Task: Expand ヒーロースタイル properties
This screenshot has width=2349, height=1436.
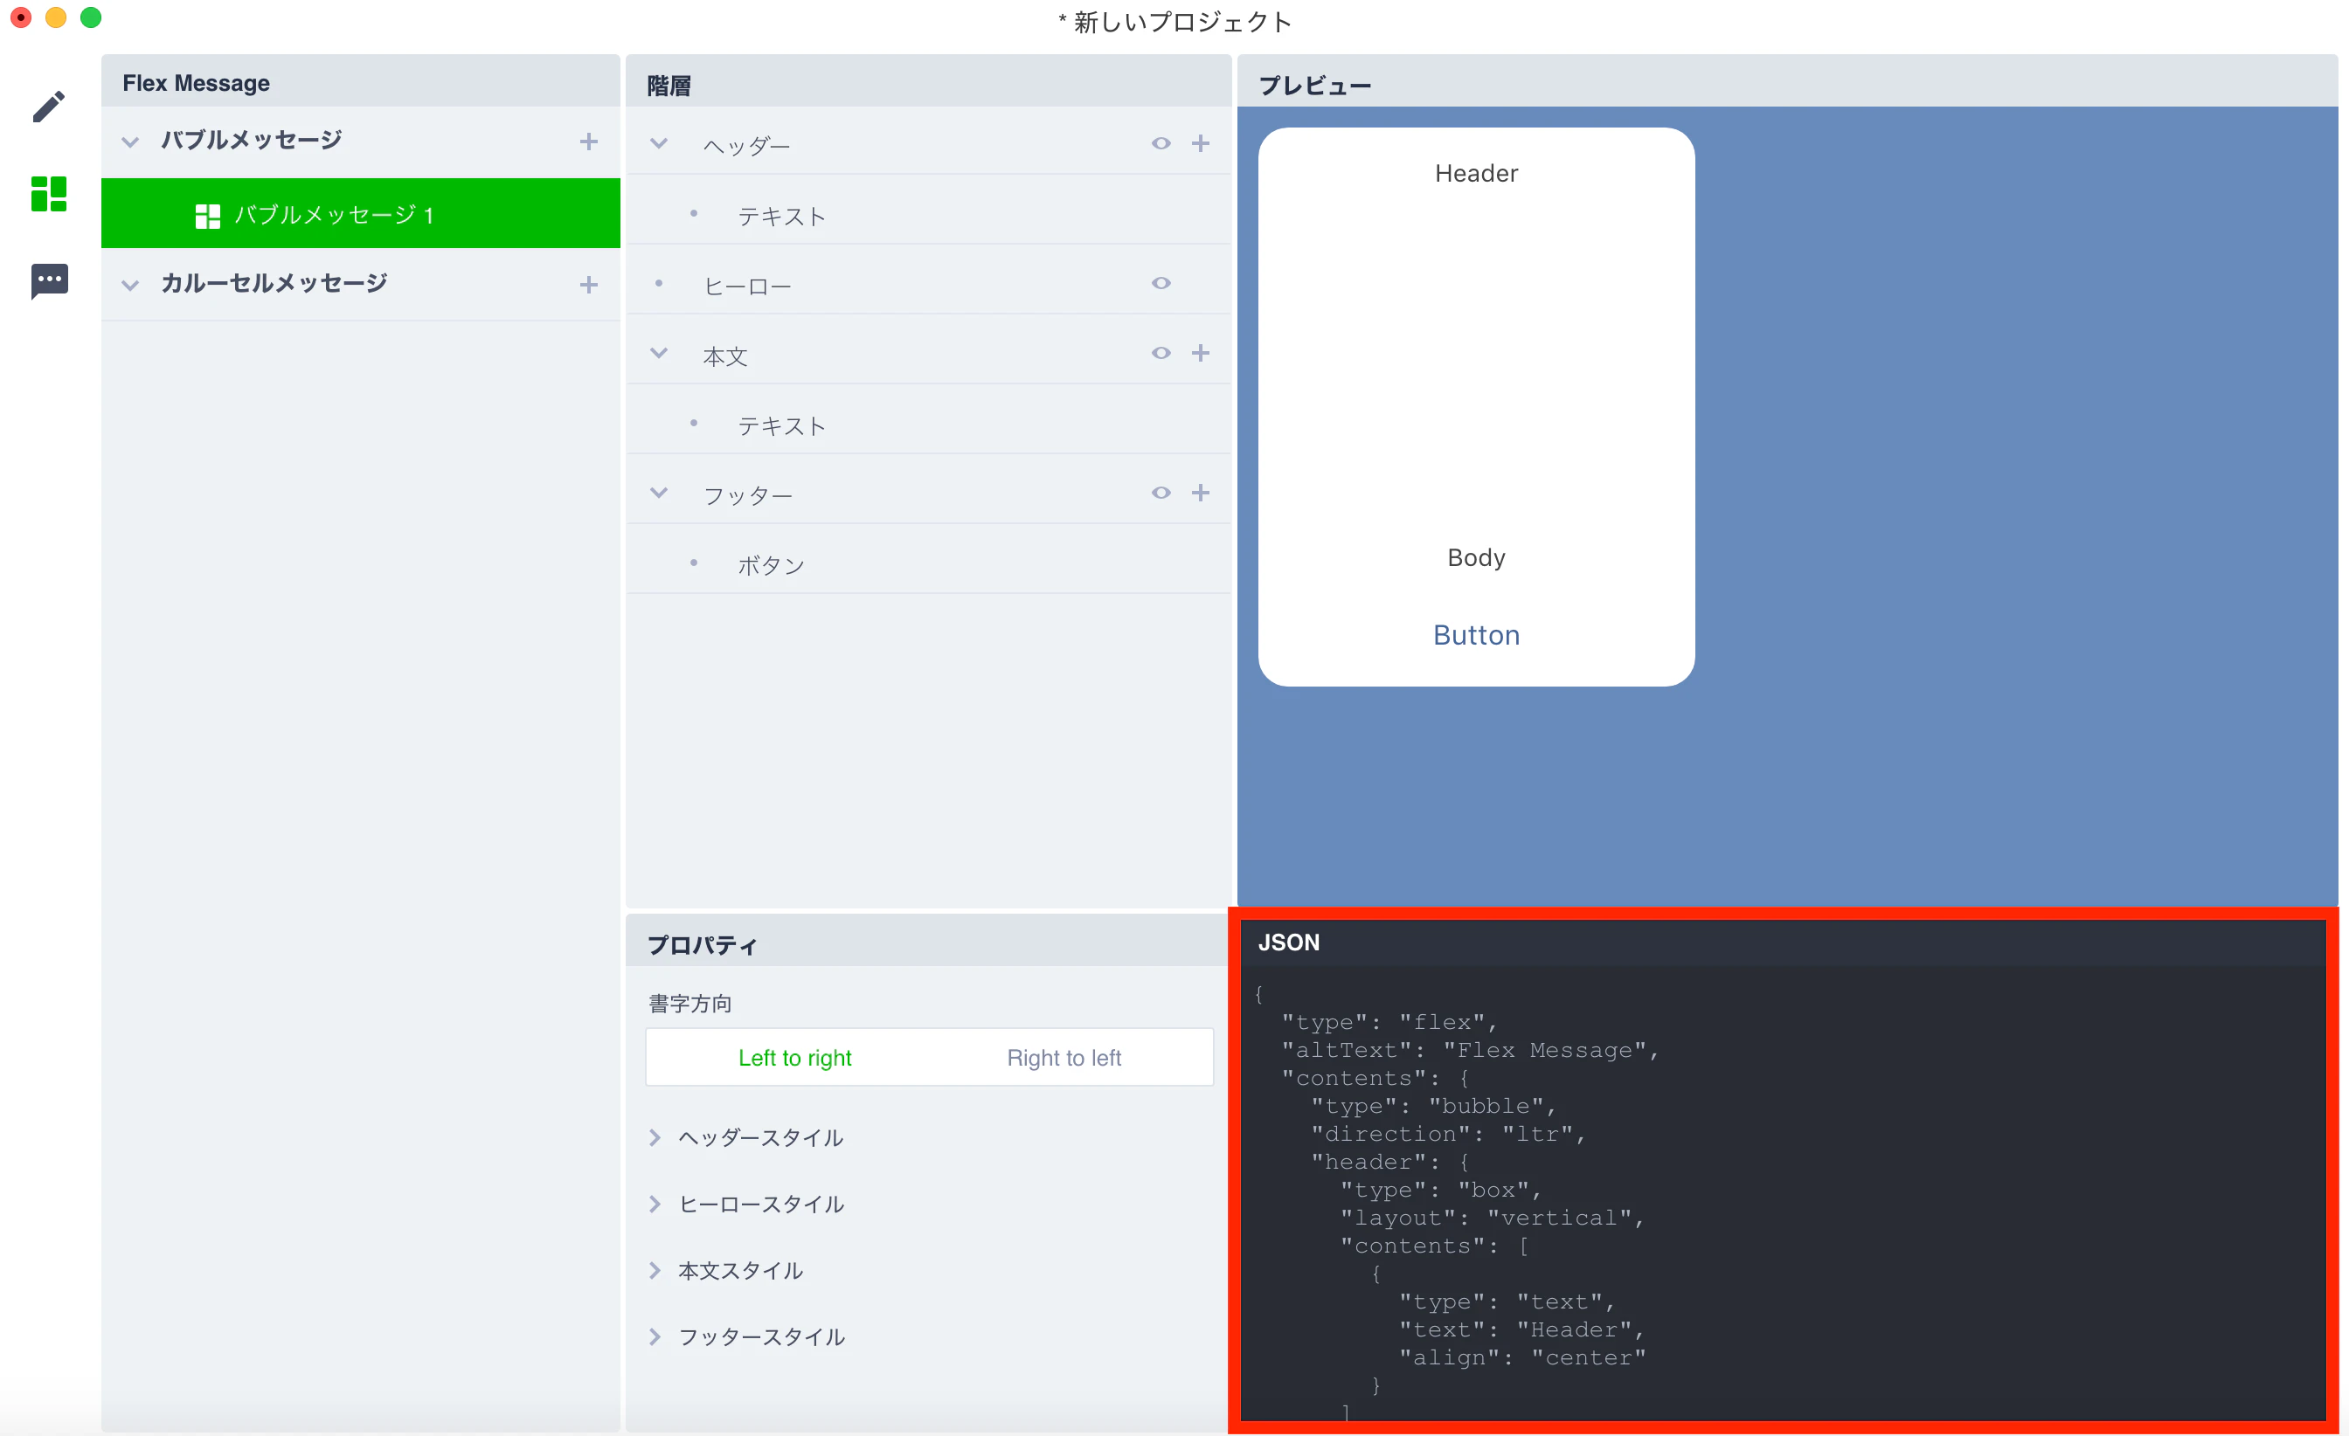Action: pos(746,1205)
